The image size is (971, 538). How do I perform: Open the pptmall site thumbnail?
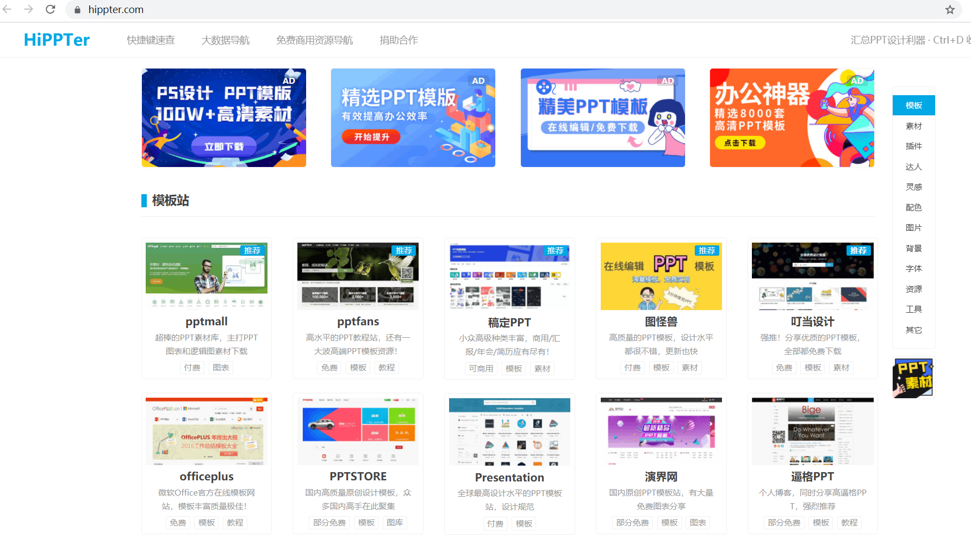[x=207, y=276]
